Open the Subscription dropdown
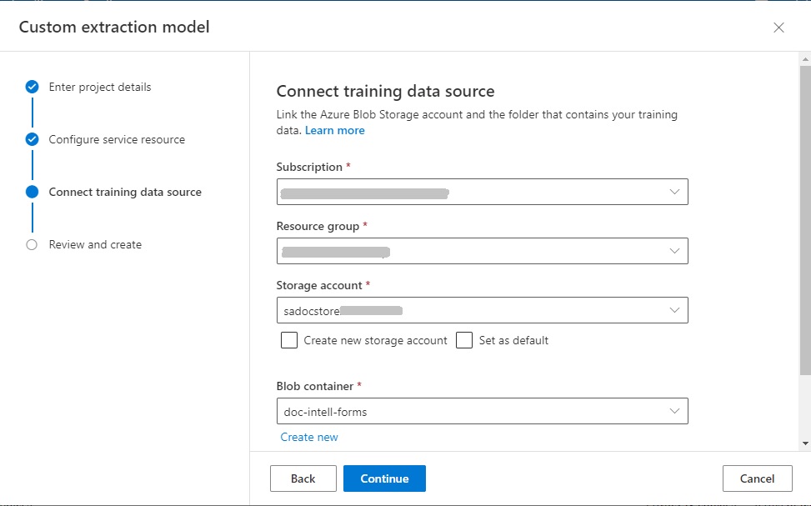 482,192
